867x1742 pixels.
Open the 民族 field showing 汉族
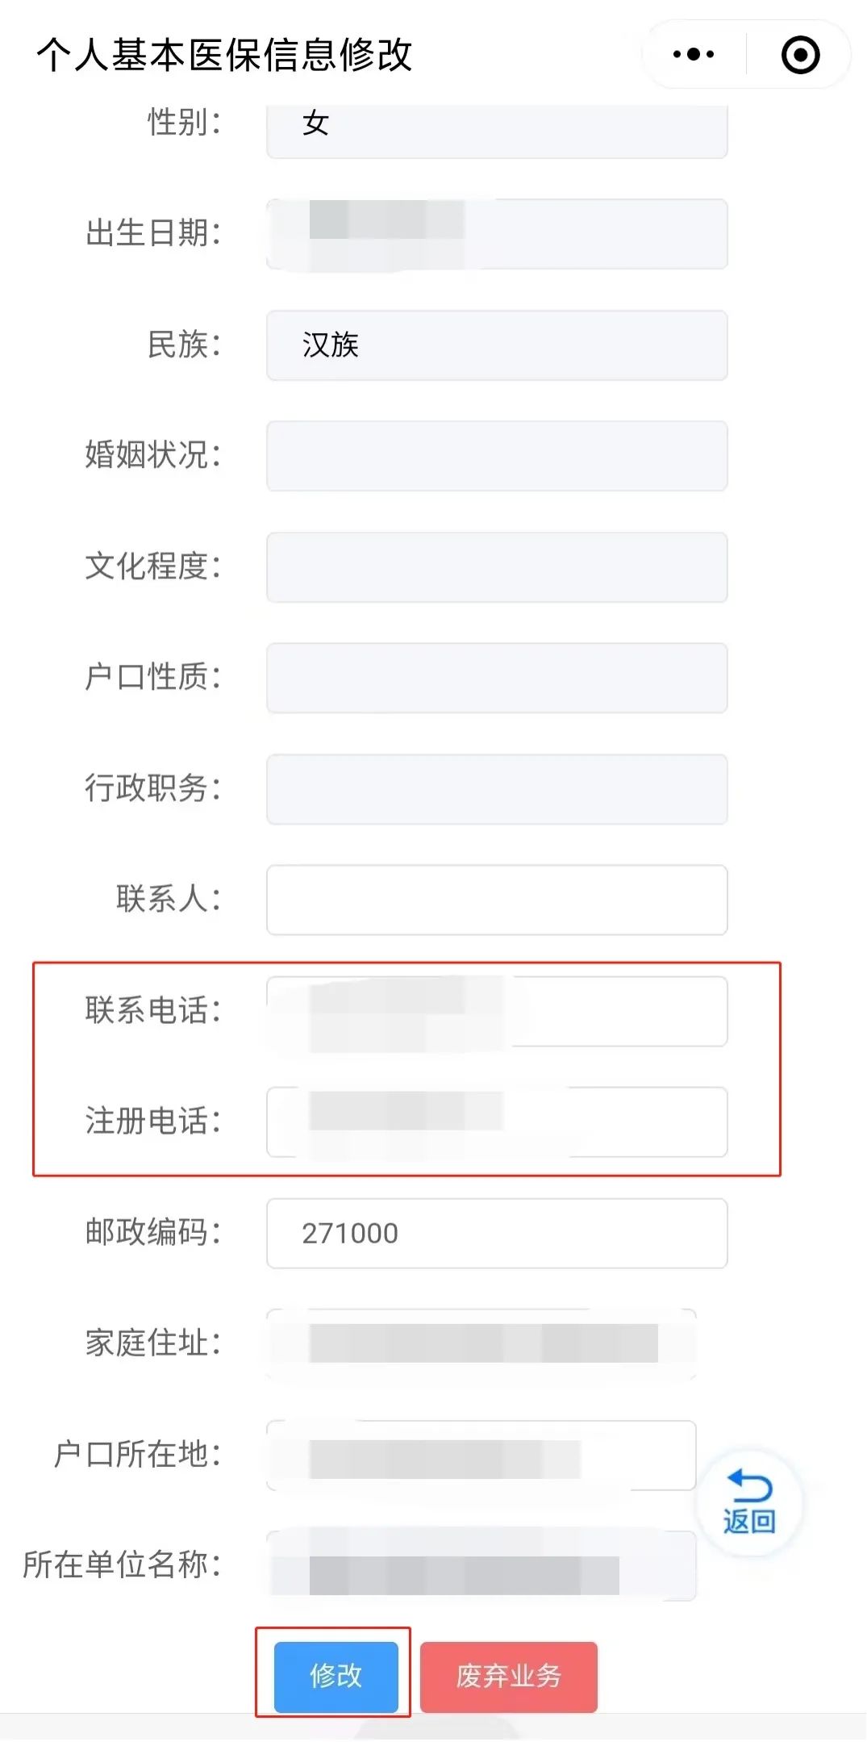tap(497, 345)
